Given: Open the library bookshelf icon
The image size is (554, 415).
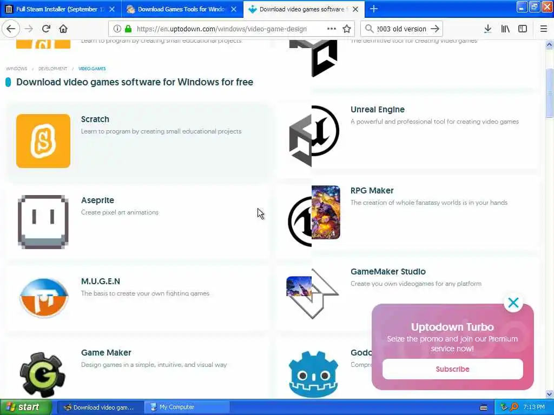Looking at the screenshot, I should coord(505,29).
